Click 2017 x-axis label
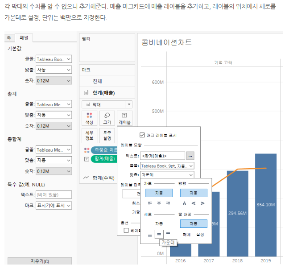This screenshot has width=285, height=273. pos(209,261)
